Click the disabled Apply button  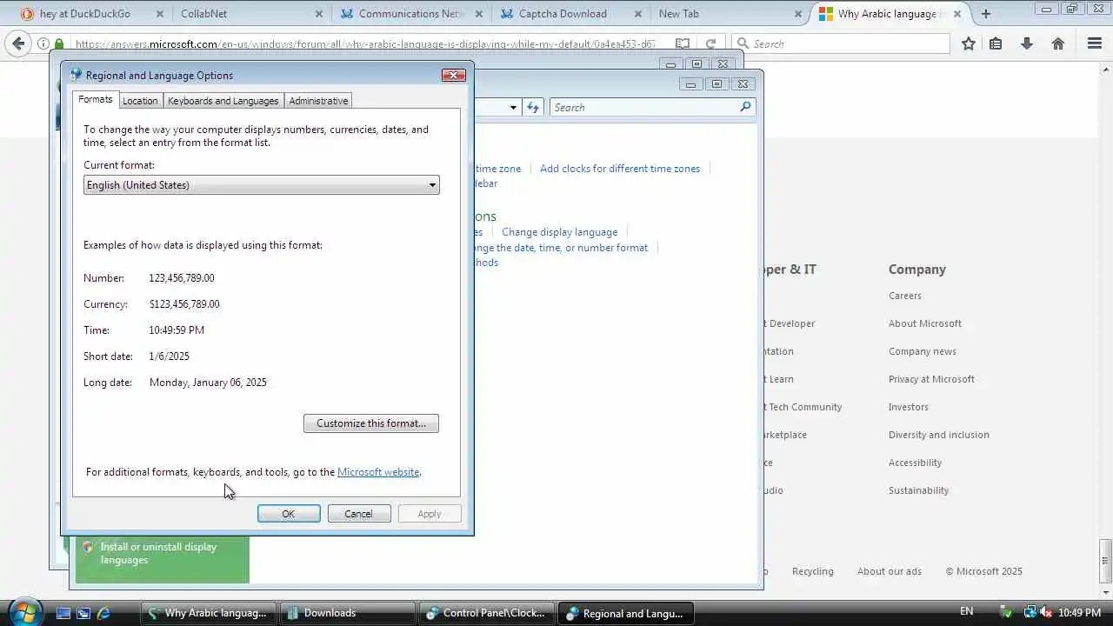click(x=430, y=514)
